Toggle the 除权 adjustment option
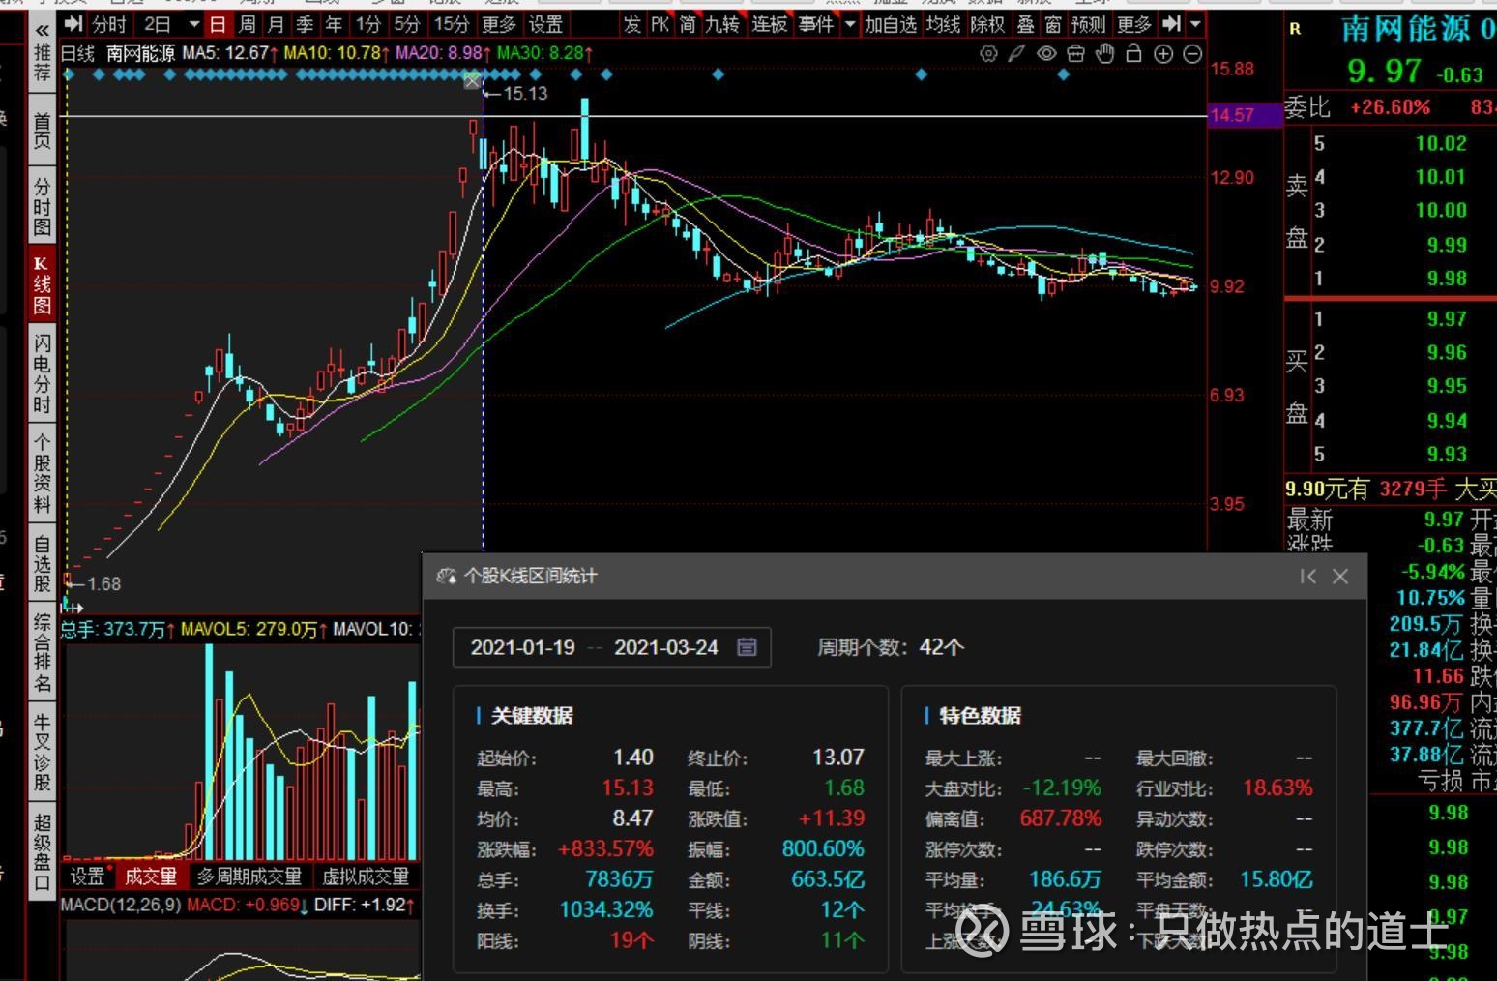The width and height of the screenshot is (1497, 981). [987, 24]
